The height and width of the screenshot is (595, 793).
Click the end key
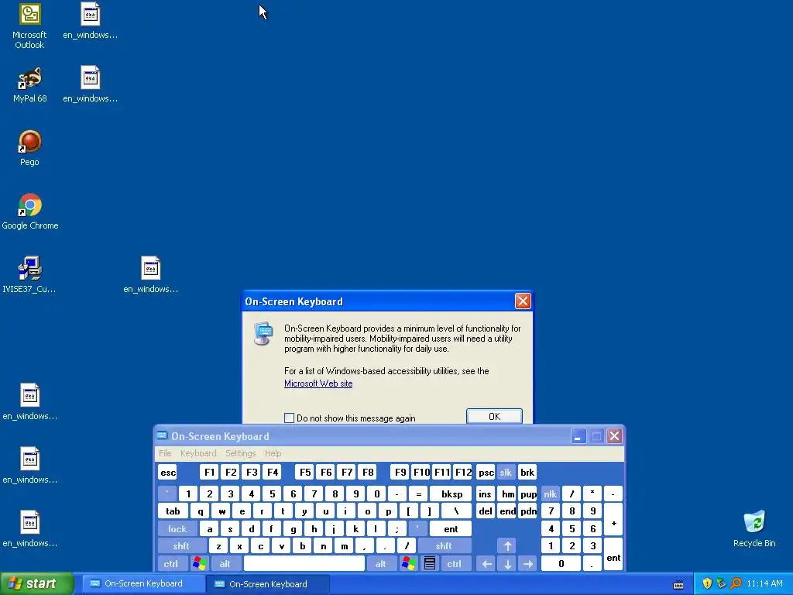point(507,511)
